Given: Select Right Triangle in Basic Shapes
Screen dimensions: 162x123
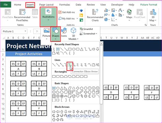Looking at the screenshot, I should [66, 88].
